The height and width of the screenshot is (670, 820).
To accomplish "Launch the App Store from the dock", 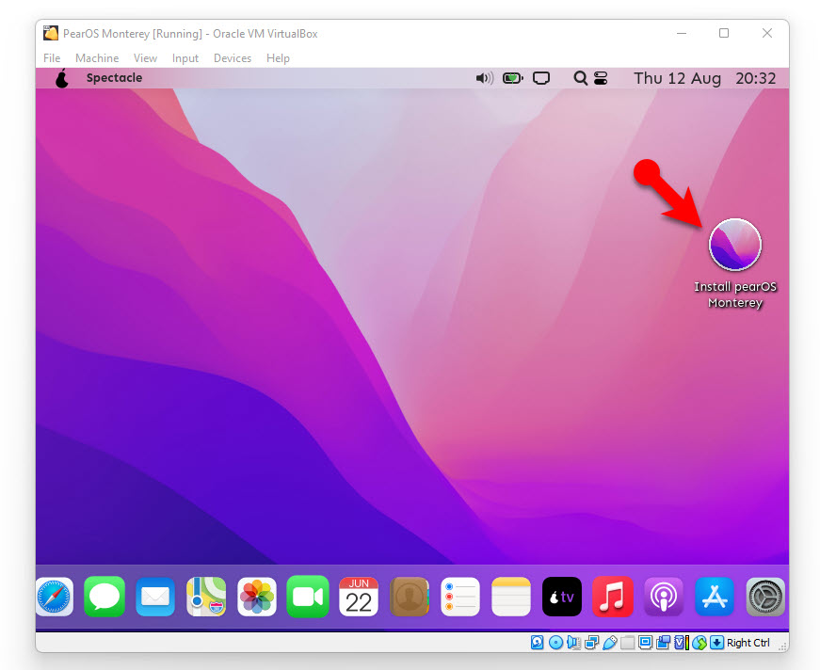I will point(715,597).
